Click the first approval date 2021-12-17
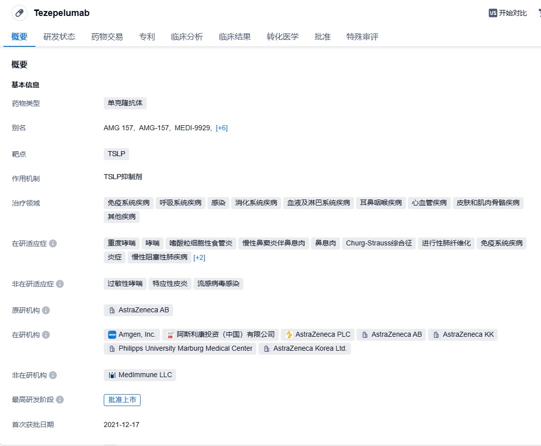541x446 pixels. click(x=122, y=425)
